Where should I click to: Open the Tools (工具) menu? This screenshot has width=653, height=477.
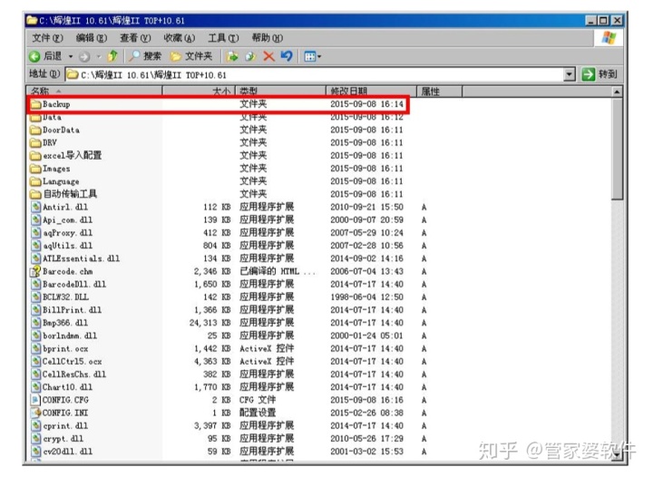[223, 38]
